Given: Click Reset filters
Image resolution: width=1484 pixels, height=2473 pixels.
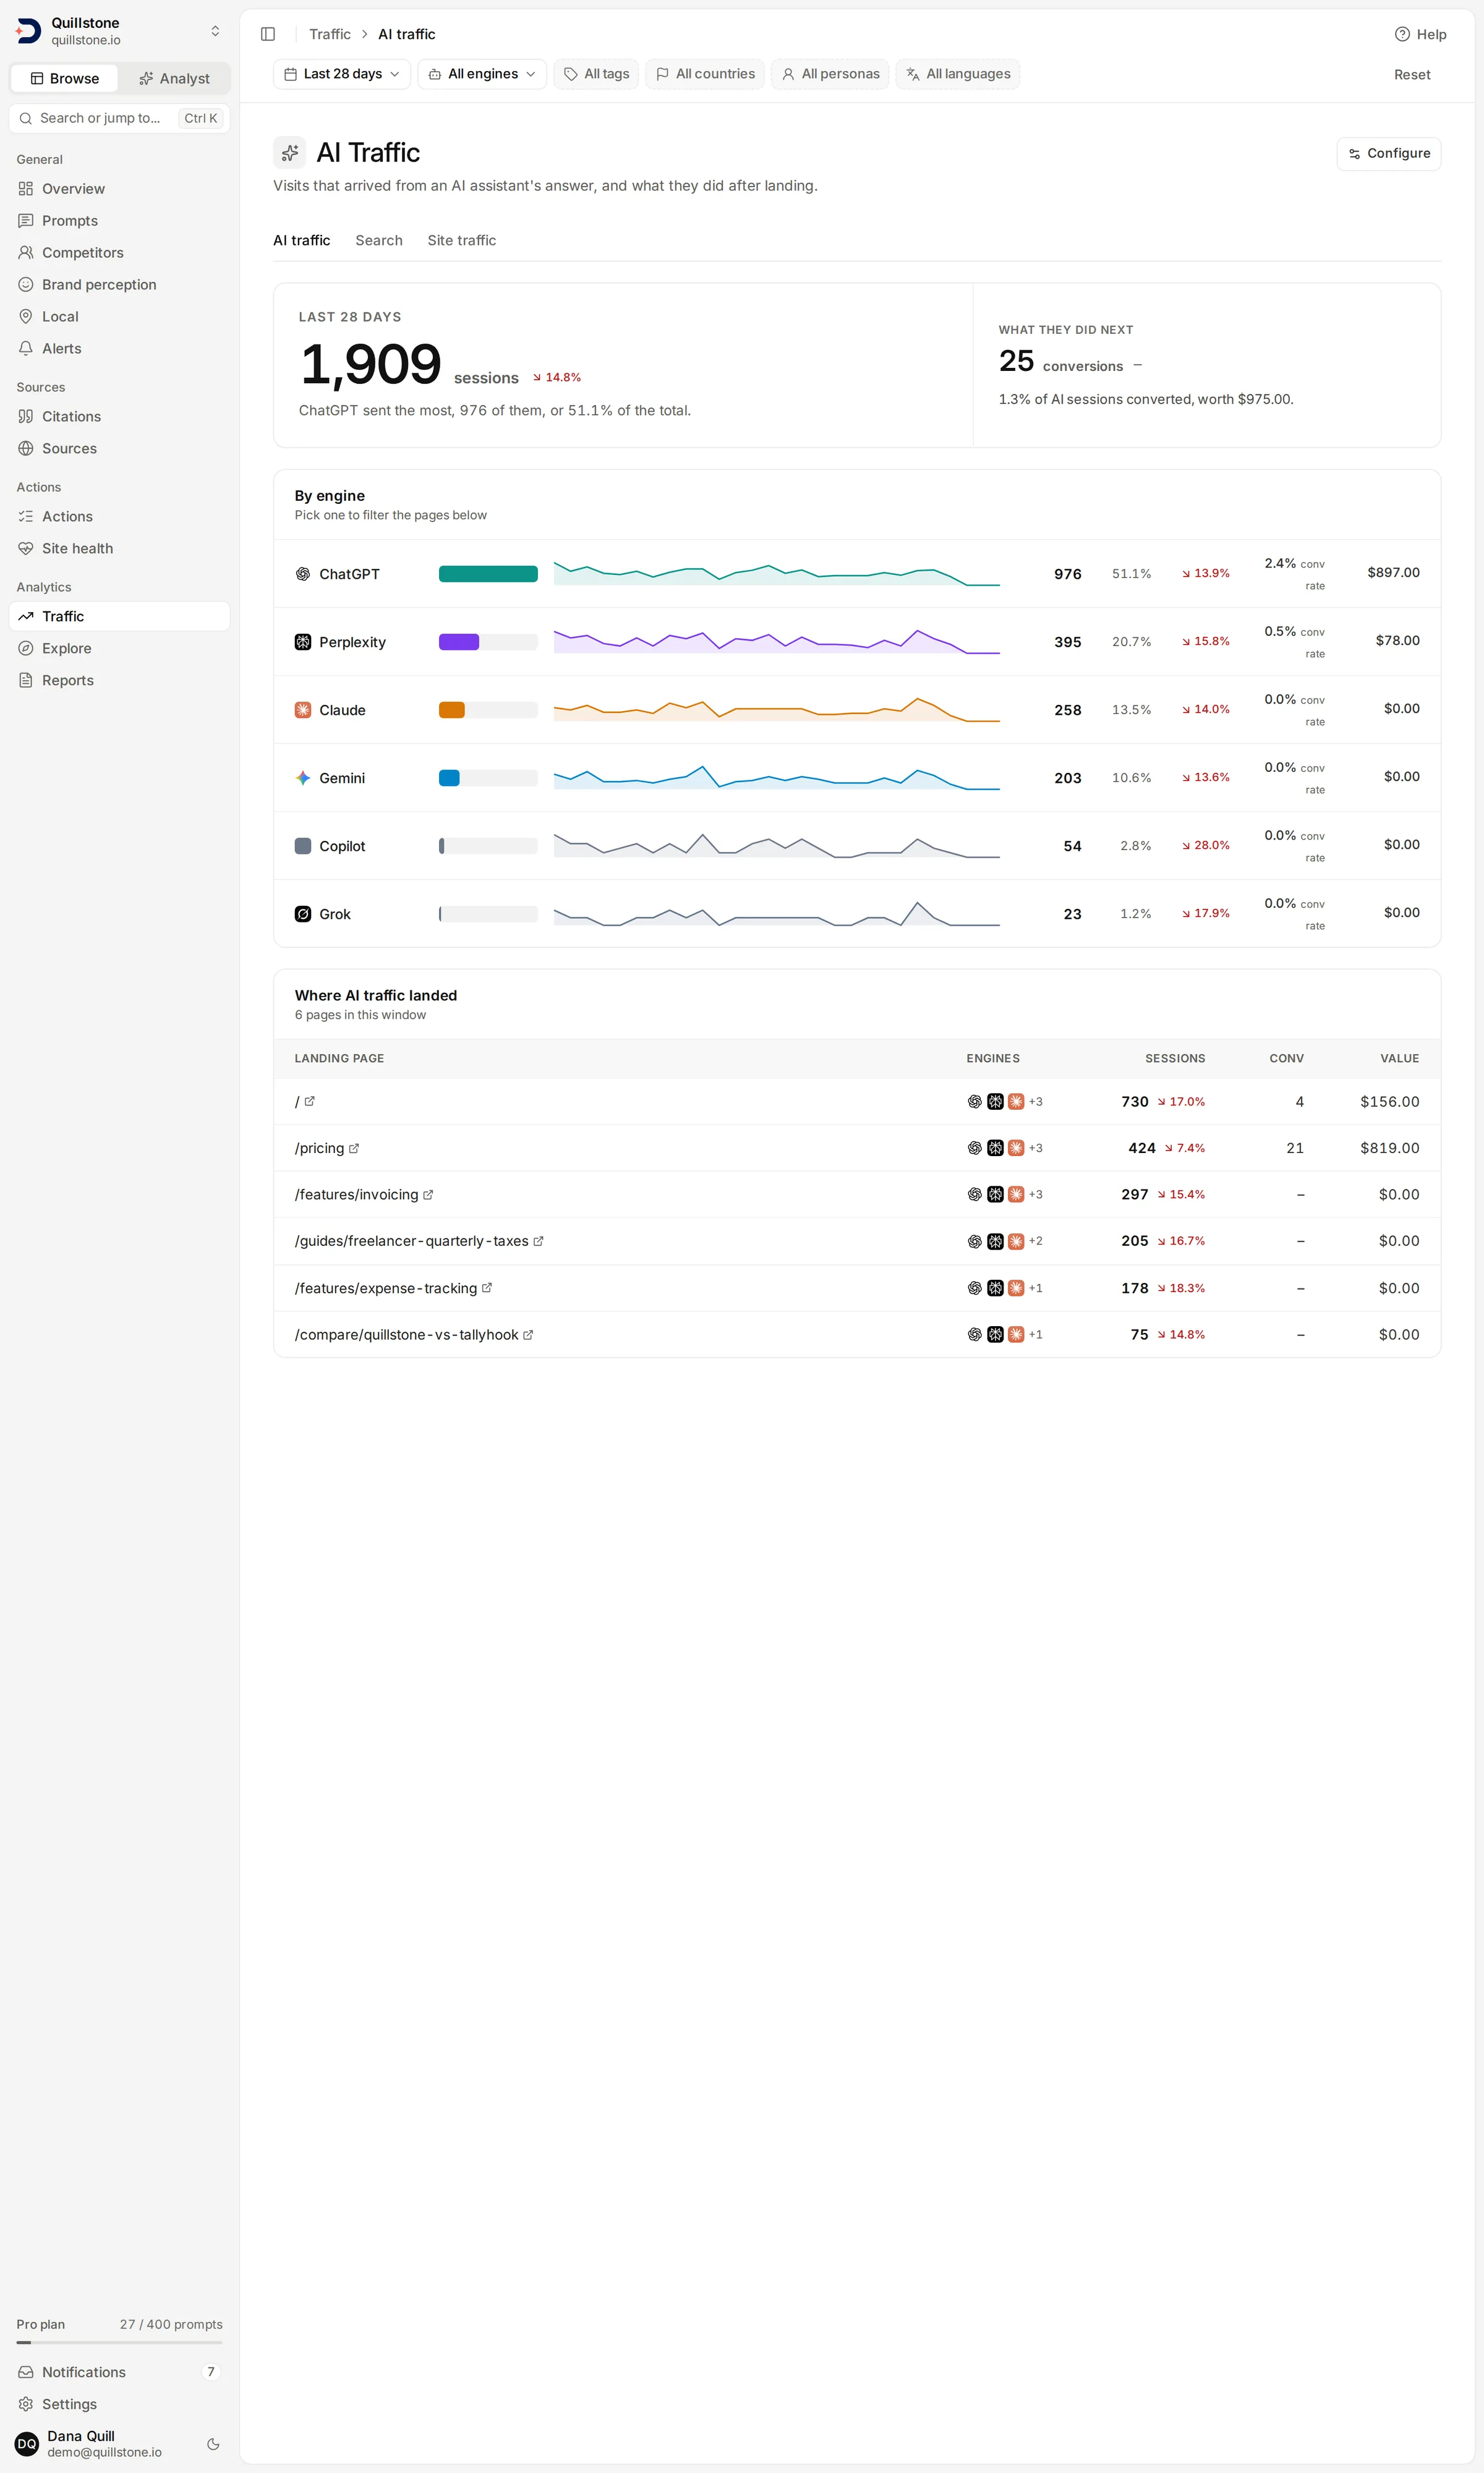Looking at the screenshot, I should [1412, 75].
